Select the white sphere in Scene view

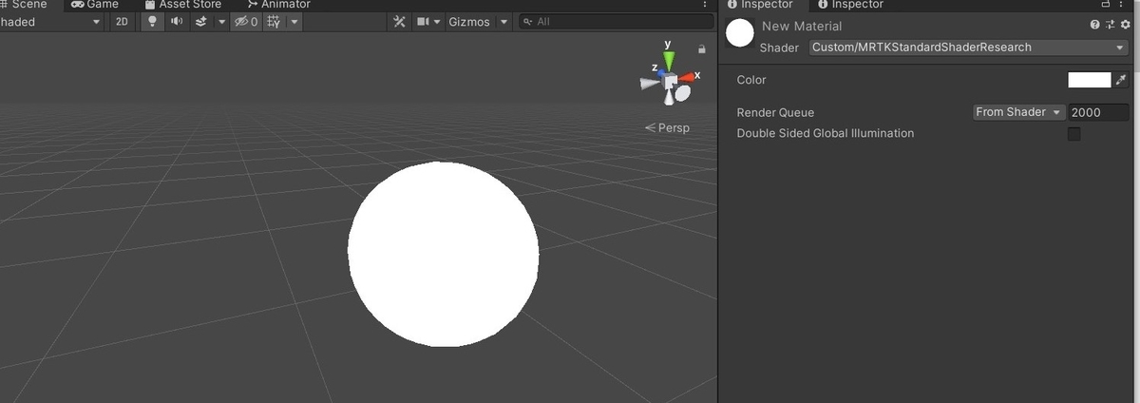point(443,254)
